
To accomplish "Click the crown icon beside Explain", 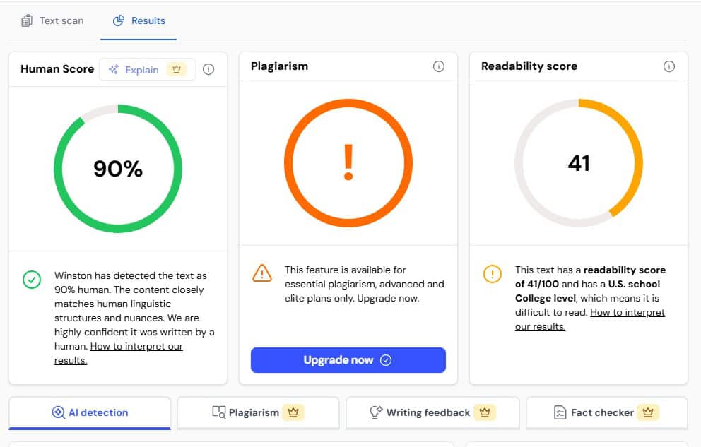I will 177,69.
